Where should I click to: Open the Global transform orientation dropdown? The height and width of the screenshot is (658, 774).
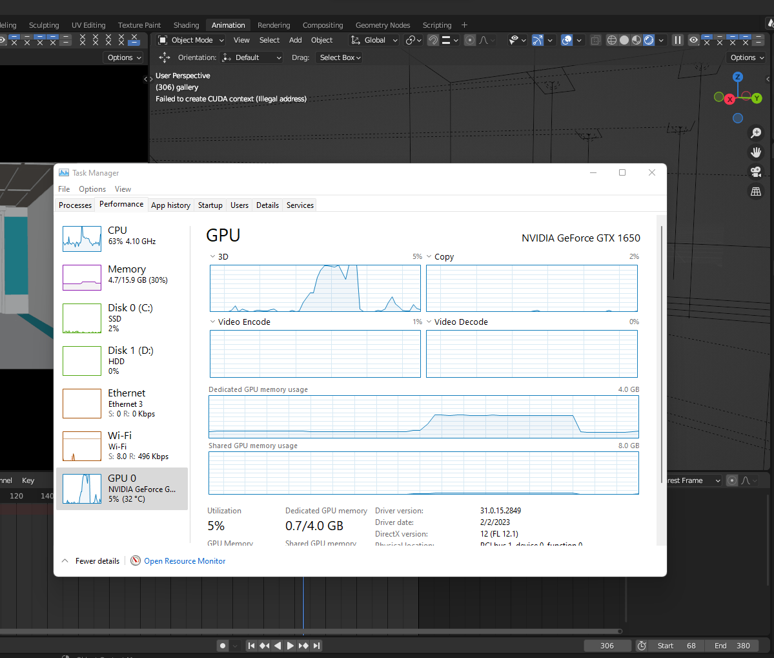374,40
